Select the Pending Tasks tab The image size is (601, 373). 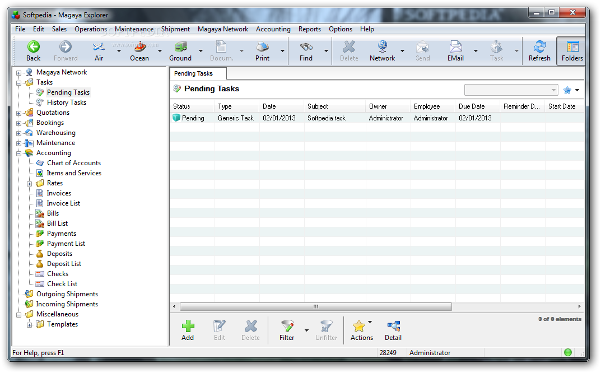(198, 73)
